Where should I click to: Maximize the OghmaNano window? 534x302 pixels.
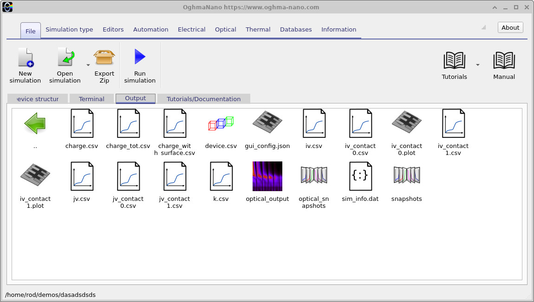pyautogui.click(x=516, y=7)
